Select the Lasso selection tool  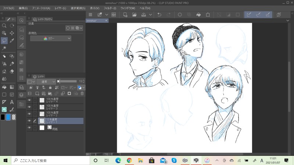tap(4, 41)
